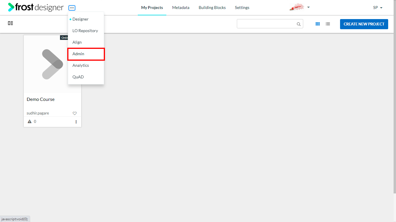The width and height of the screenshot is (396, 222).
Task: Click the sudhir.pagare author name
Action: [38, 113]
